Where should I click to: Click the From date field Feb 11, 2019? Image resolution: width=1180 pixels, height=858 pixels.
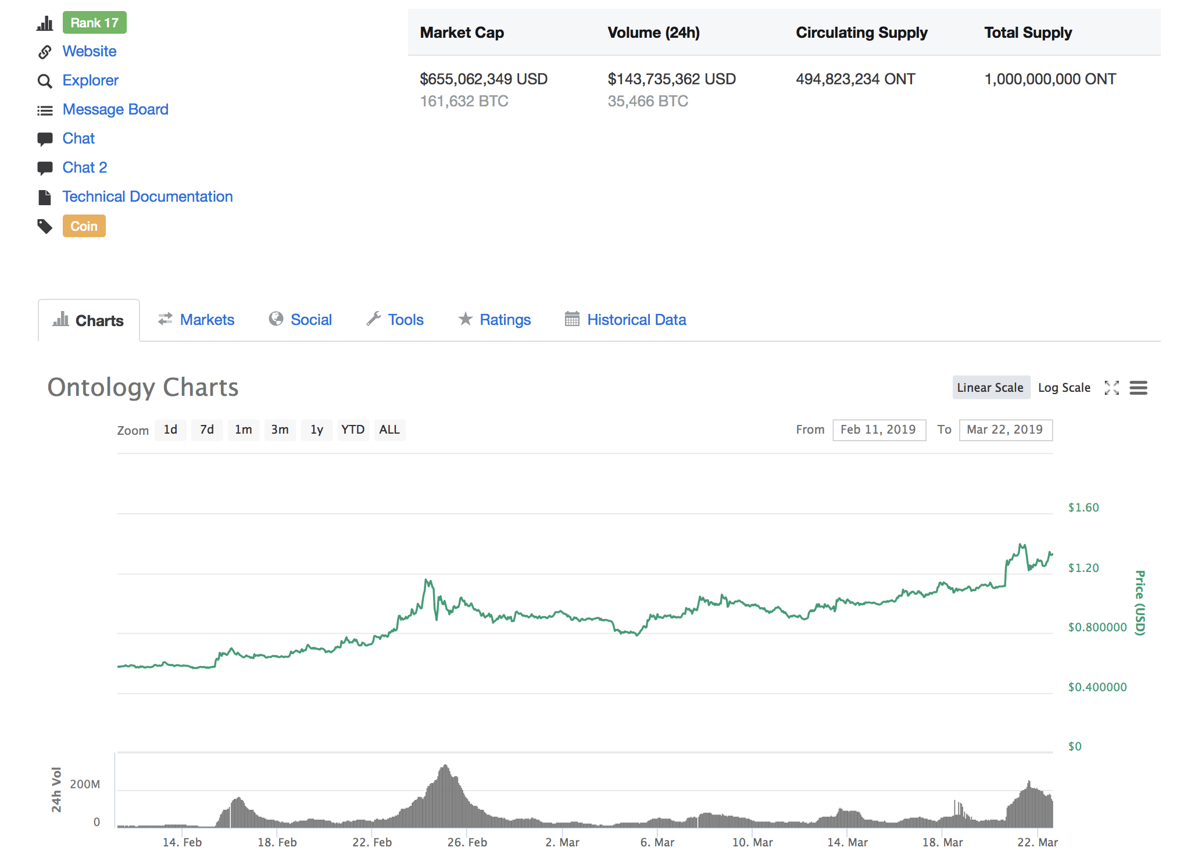click(x=879, y=430)
